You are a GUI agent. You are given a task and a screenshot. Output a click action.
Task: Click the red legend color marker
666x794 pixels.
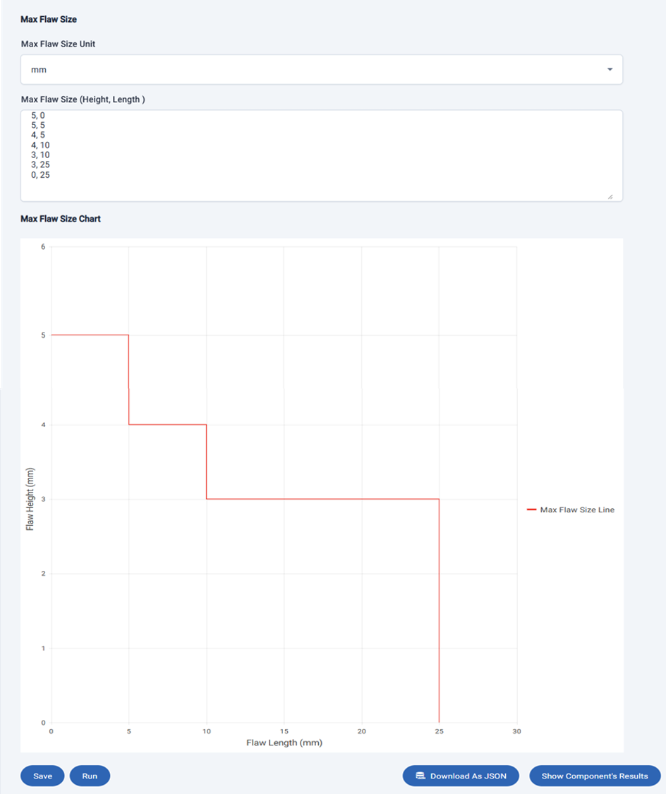tap(532, 510)
